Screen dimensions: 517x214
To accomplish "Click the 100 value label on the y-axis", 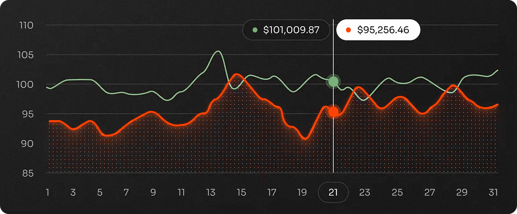I will point(27,85).
